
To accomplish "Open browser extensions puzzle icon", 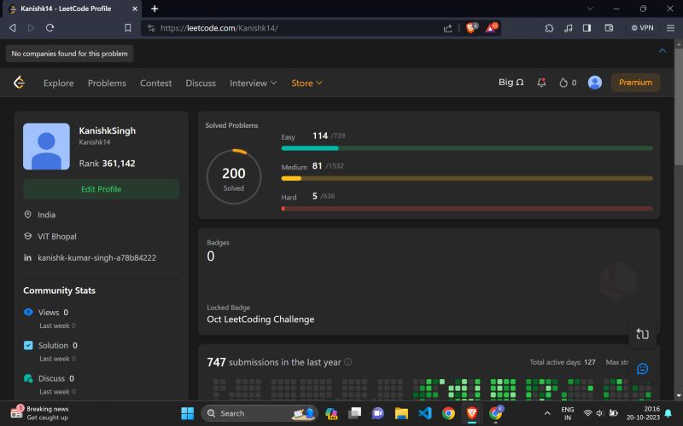I will click(x=549, y=28).
